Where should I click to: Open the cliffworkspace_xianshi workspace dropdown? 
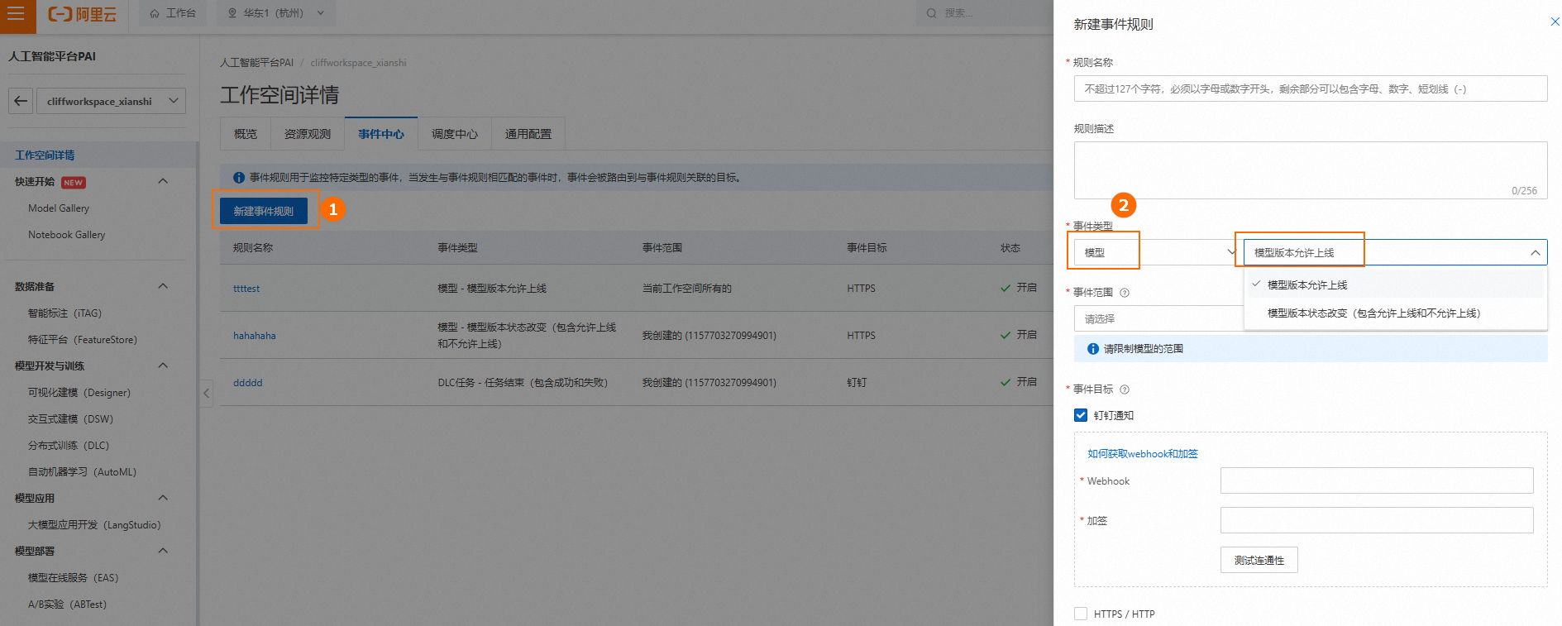(111, 101)
